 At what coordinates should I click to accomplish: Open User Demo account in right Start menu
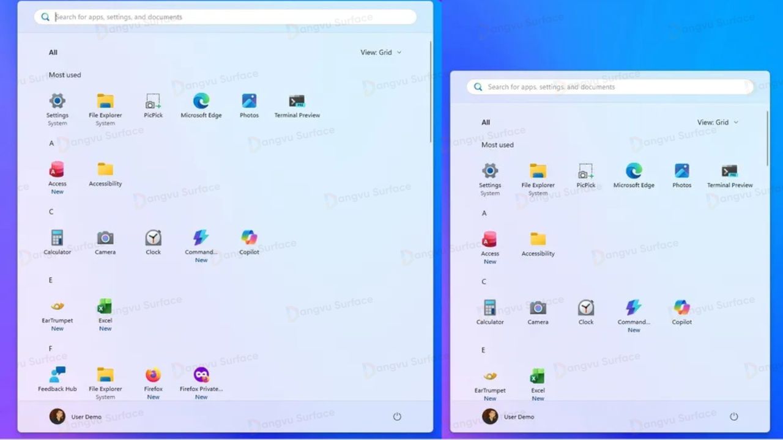point(508,417)
